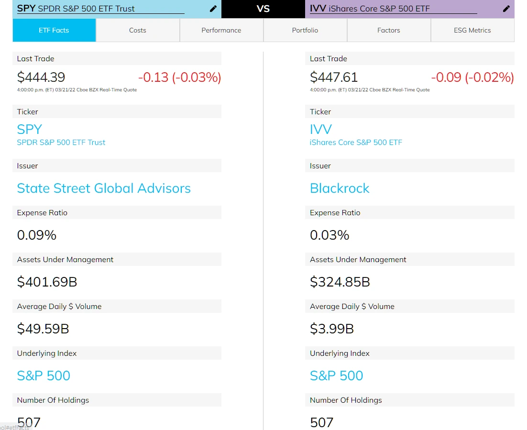Go to the Factors tab
Viewport: 527px width, 430px height.
(x=389, y=30)
